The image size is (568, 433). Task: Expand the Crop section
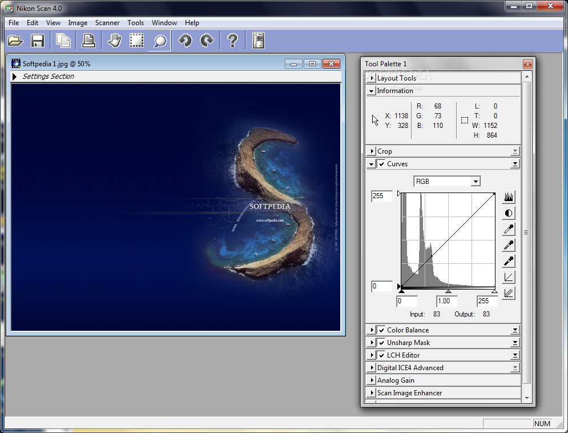coord(372,151)
